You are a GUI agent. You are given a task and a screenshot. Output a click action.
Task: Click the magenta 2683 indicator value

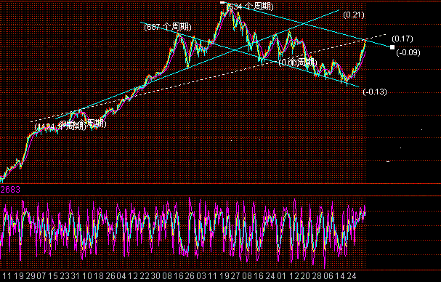[x=10, y=190]
